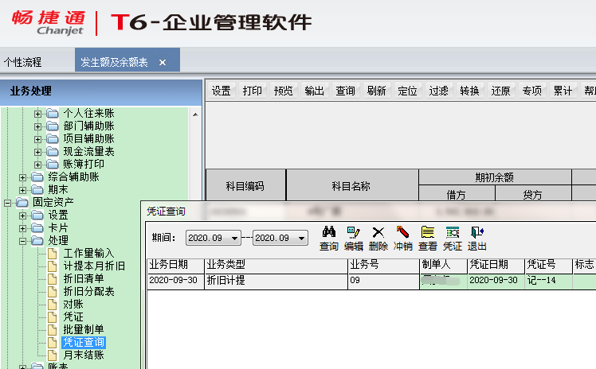Click the 业务日期 column header
596x369 pixels.
[x=175, y=266]
